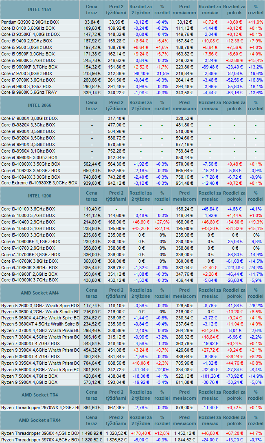
Task: Select current price 573,12 € for Ryzen 9 5900X
Action: 92,382
